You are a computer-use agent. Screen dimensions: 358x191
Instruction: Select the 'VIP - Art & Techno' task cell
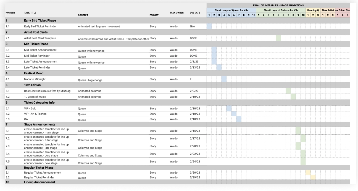click(x=35, y=114)
